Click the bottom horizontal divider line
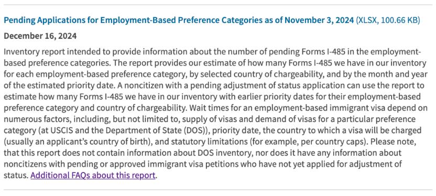The image size is (436, 196). (x=218, y=190)
